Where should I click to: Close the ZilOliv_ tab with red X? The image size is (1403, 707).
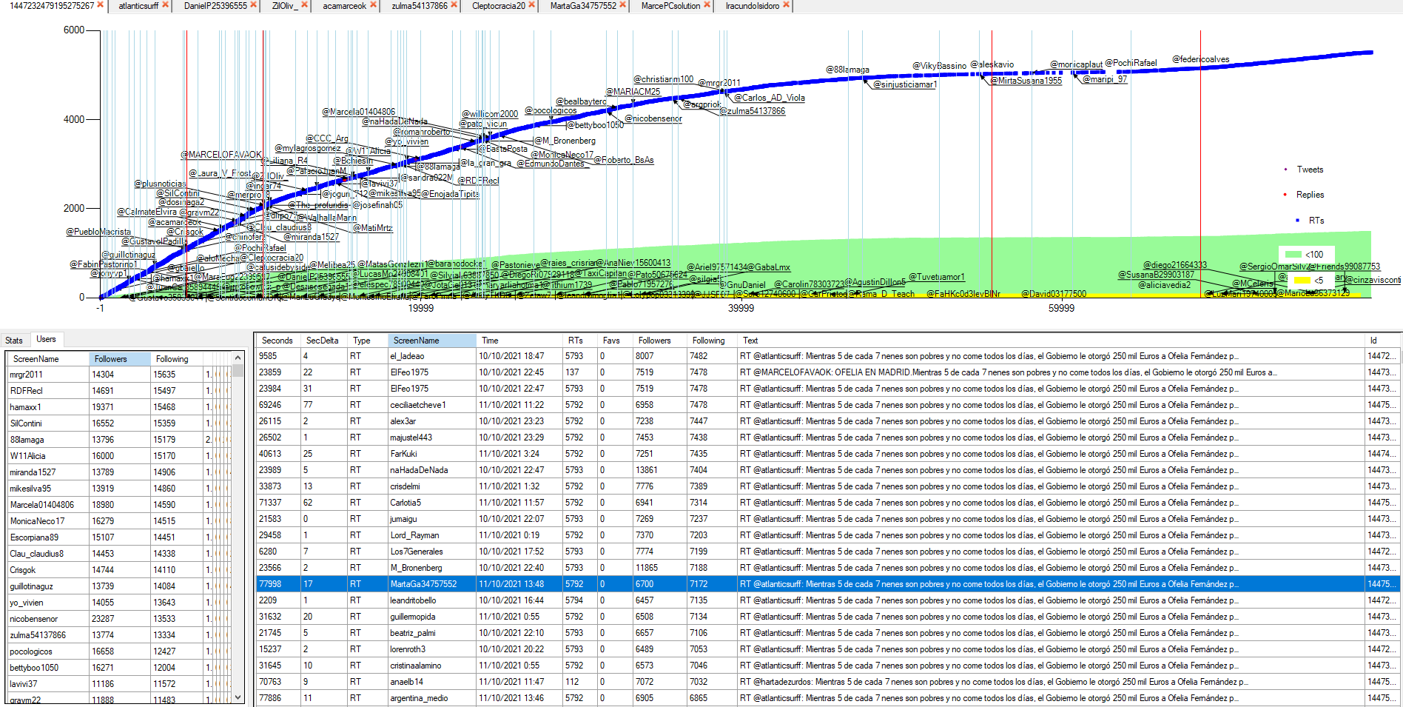coord(303,5)
